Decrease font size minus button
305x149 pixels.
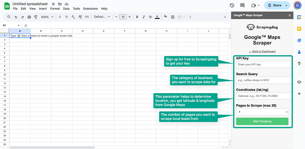pyautogui.click(x=116, y=17)
